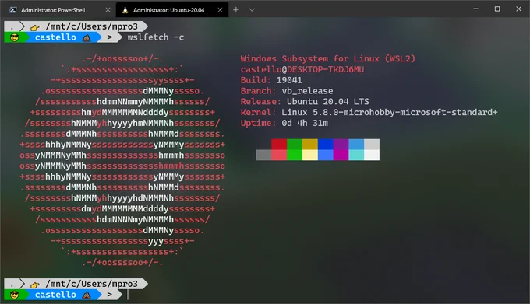This screenshot has height=304, width=530.
Task: Click 'castello@DESKTOP-TKDJ6MU' host line
Action: [302, 69]
